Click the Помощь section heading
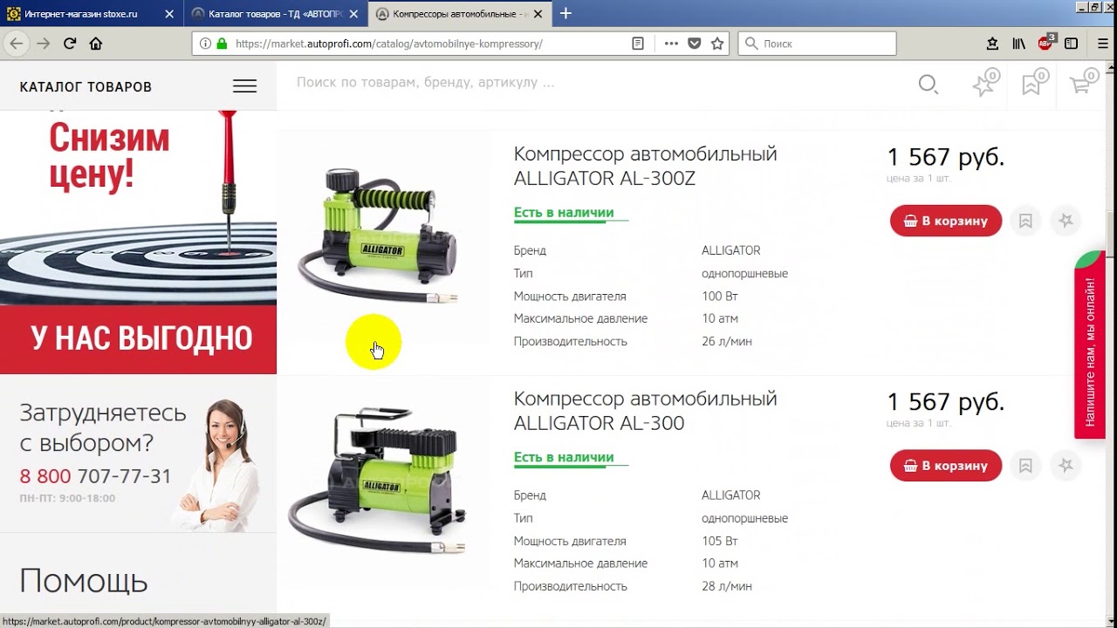The height and width of the screenshot is (628, 1117). coord(84,581)
